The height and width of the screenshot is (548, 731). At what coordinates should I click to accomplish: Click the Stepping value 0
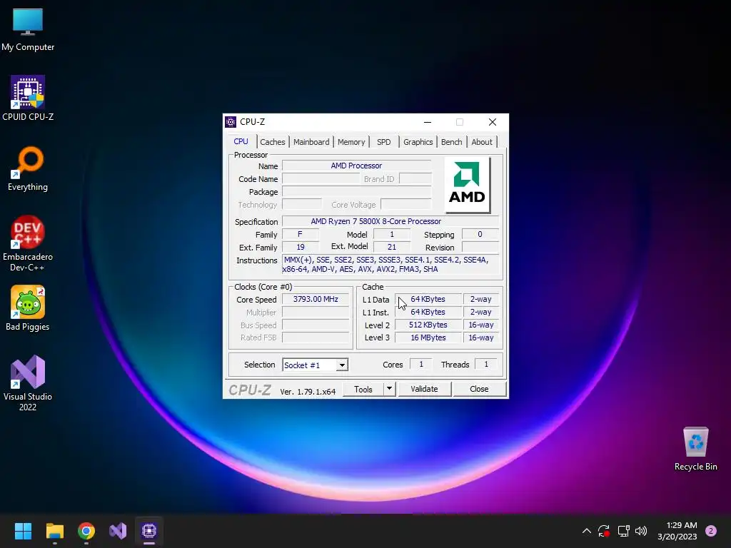pyautogui.click(x=480, y=234)
